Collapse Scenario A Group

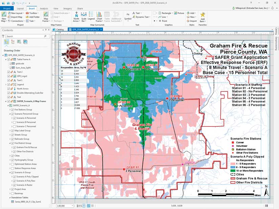10,172
